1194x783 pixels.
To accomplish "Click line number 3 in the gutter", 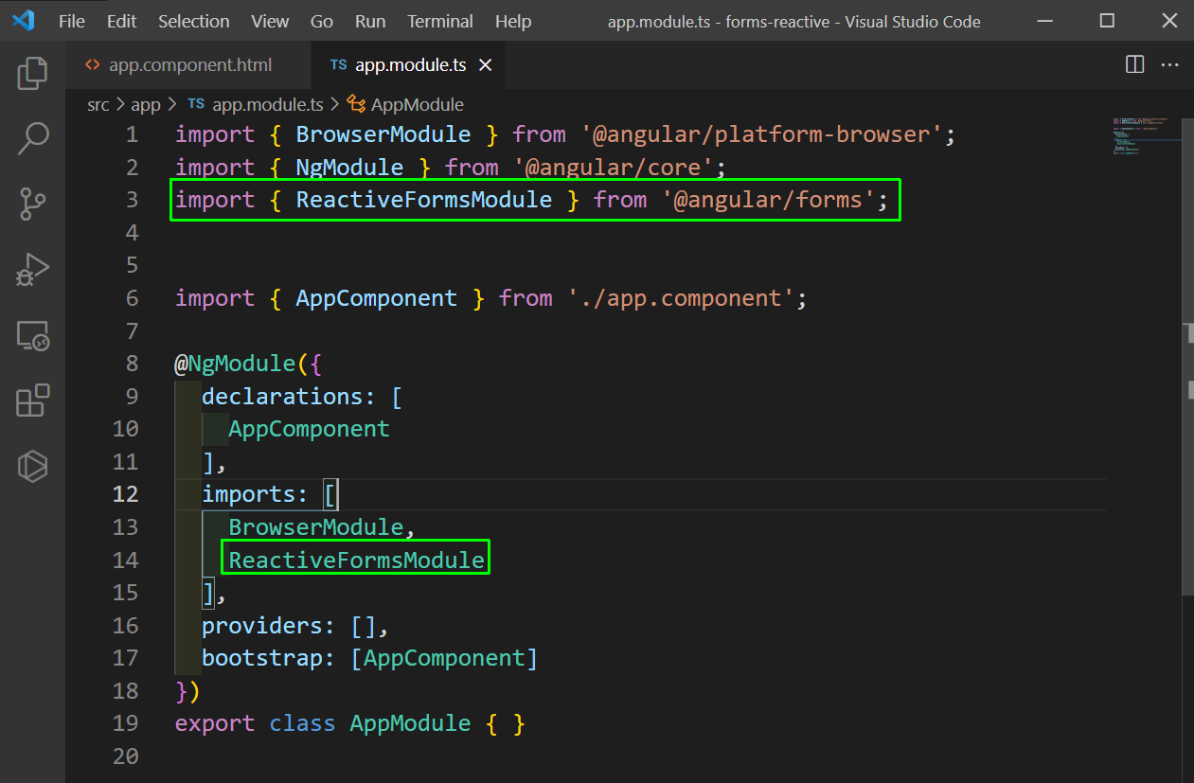I will [132, 200].
